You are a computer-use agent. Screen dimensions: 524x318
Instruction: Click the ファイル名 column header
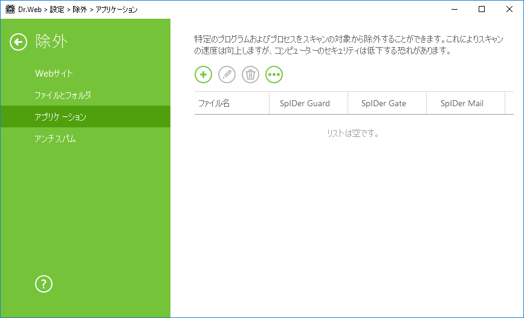point(231,103)
